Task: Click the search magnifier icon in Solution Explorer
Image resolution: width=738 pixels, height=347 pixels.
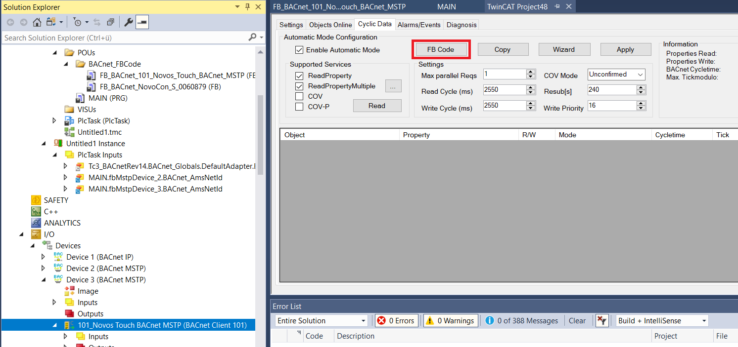Action: pos(252,38)
